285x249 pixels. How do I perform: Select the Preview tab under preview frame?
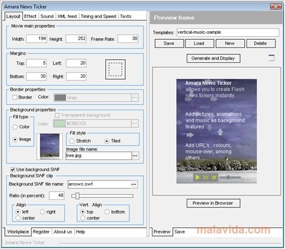click(x=162, y=232)
